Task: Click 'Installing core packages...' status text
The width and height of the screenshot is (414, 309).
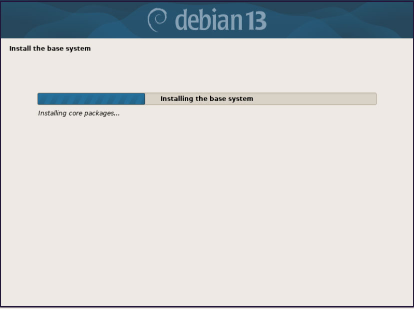Action: pyautogui.click(x=79, y=113)
